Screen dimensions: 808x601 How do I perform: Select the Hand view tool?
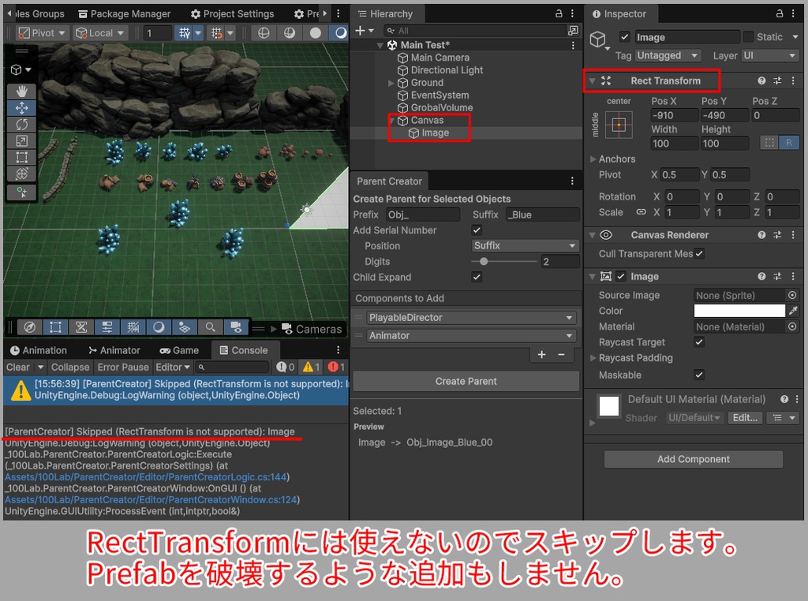pos(21,91)
